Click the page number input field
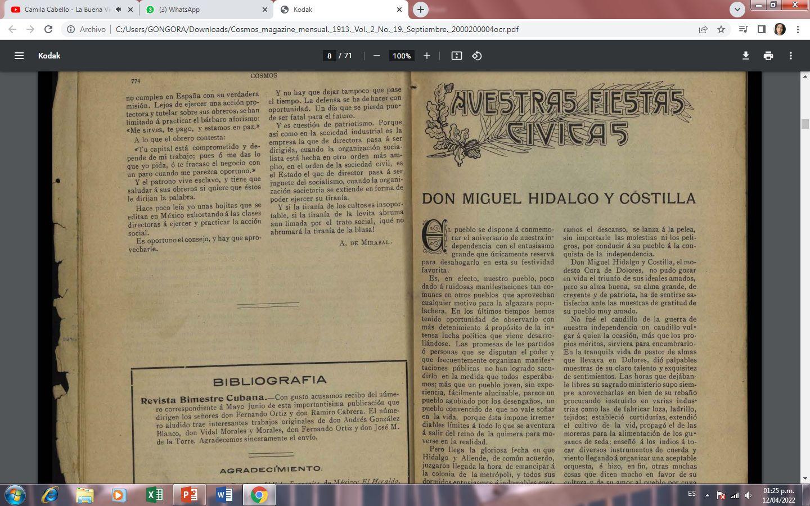 point(330,56)
